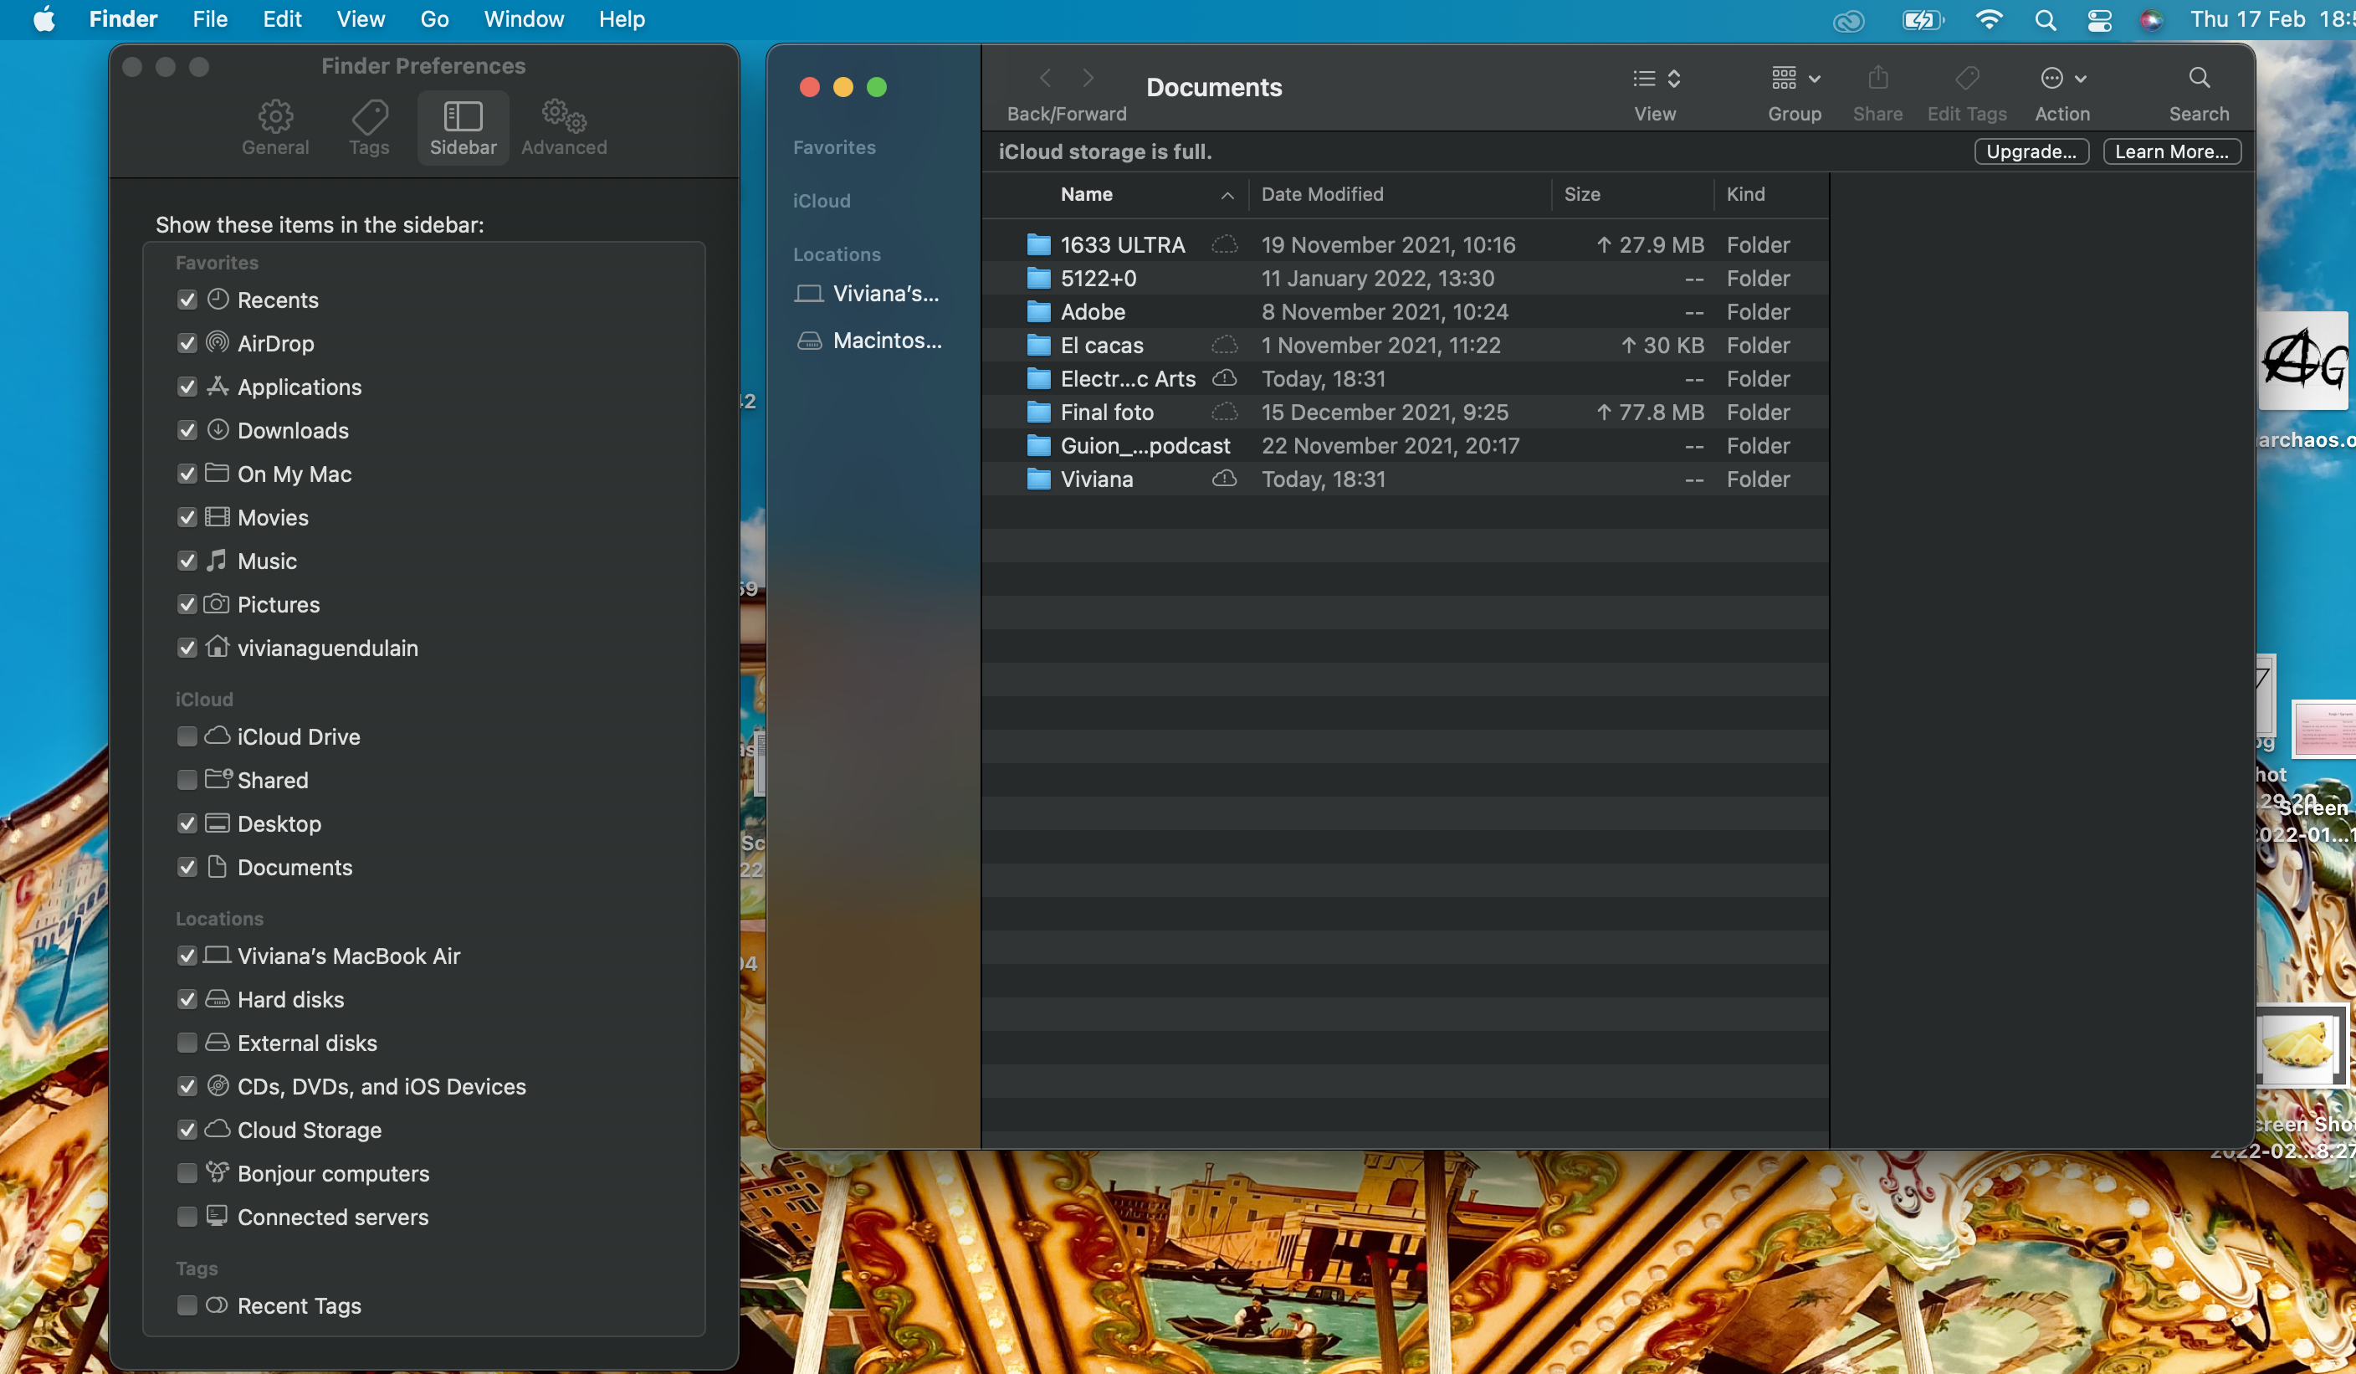Open the Tags preferences pane icon

click(x=369, y=118)
